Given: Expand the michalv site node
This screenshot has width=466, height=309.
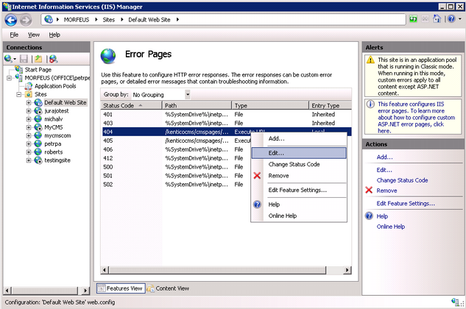Looking at the screenshot, I should [29, 119].
